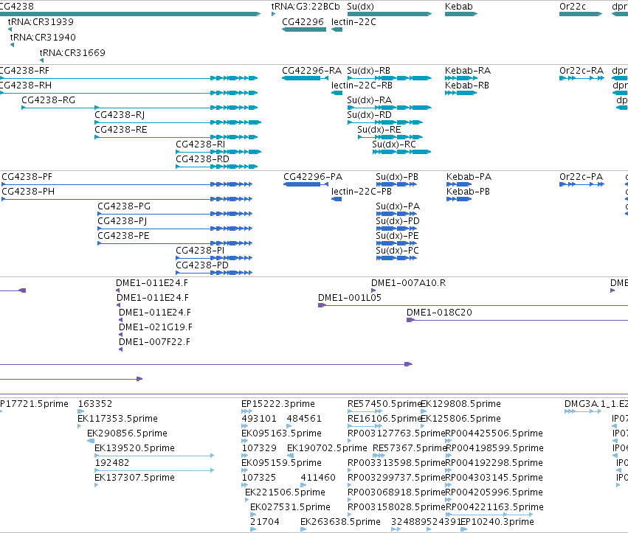This screenshot has height=533, width=628.
Task: Open the Su(dx)-PC protein label
Action: [397, 251]
